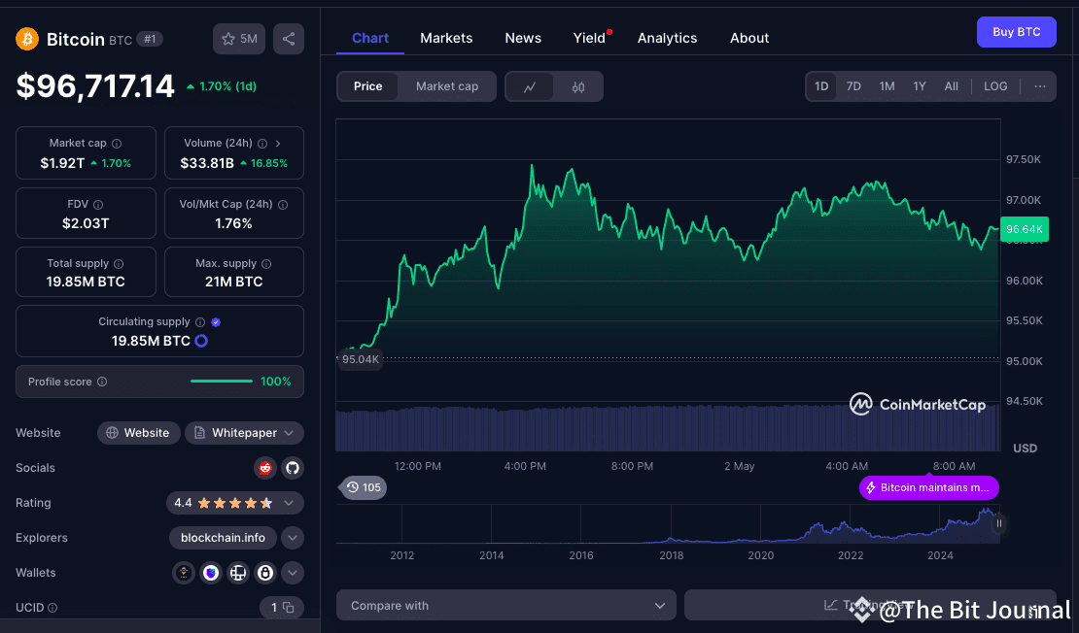Click the pause handle on mini timeline
1079x633 pixels.
click(x=999, y=523)
